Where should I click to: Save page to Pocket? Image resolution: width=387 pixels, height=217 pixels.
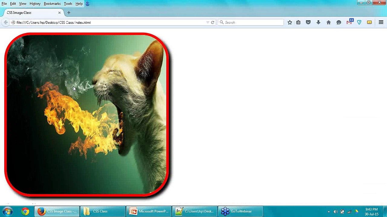tap(308, 22)
